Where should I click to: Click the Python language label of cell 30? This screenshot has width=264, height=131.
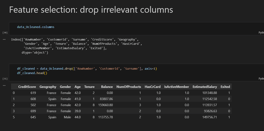(x=261, y=33)
